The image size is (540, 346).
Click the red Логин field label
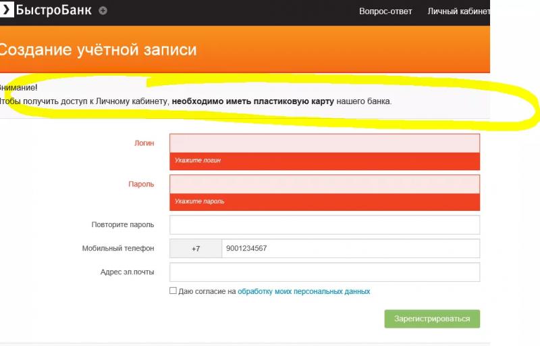(144, 143)
